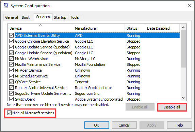The width and height of the screenshot is (195, 132).
Task: Click the System Configuration title bar icon
Action: (6, 5)
